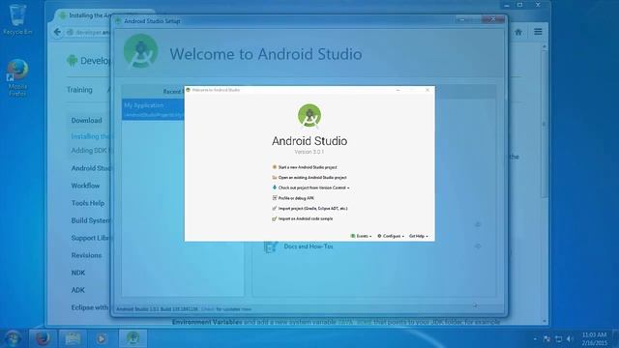Click Firefox in the taskbar
This screenshot has height=348, width=619.
[43, 338]
